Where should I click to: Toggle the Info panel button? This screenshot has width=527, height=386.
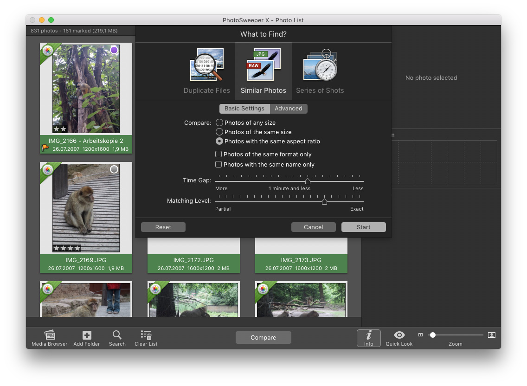[368, 338]
